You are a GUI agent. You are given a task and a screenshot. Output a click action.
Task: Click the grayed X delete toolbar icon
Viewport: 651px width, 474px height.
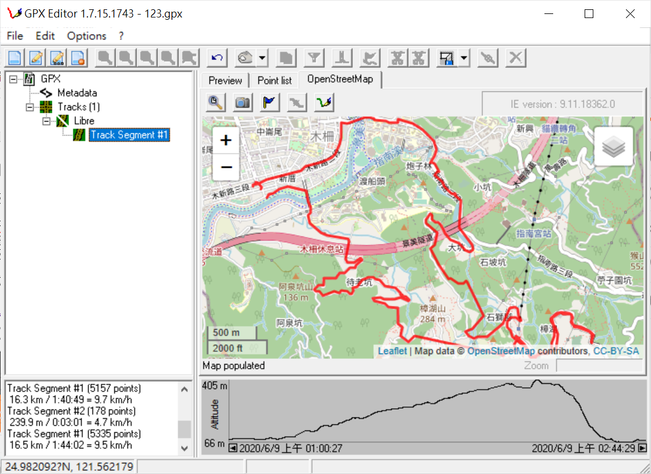coord(516,58)
